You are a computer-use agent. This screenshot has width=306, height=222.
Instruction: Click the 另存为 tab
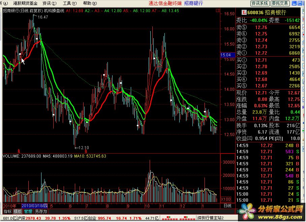41,212
